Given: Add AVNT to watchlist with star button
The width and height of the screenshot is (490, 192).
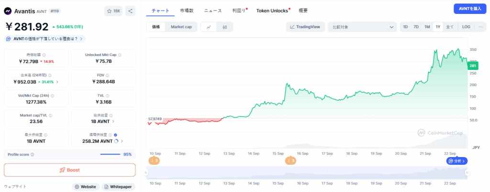Looking at the screenshot, I should tap(113, 11).
